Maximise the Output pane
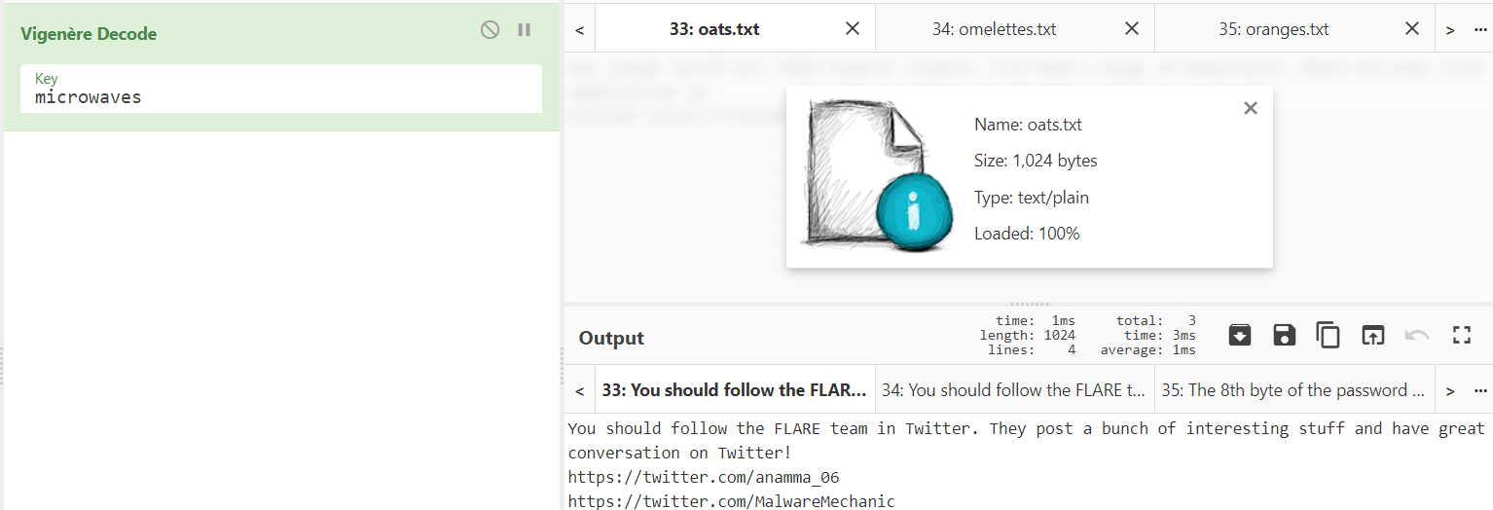 (x=1461, y=336)
